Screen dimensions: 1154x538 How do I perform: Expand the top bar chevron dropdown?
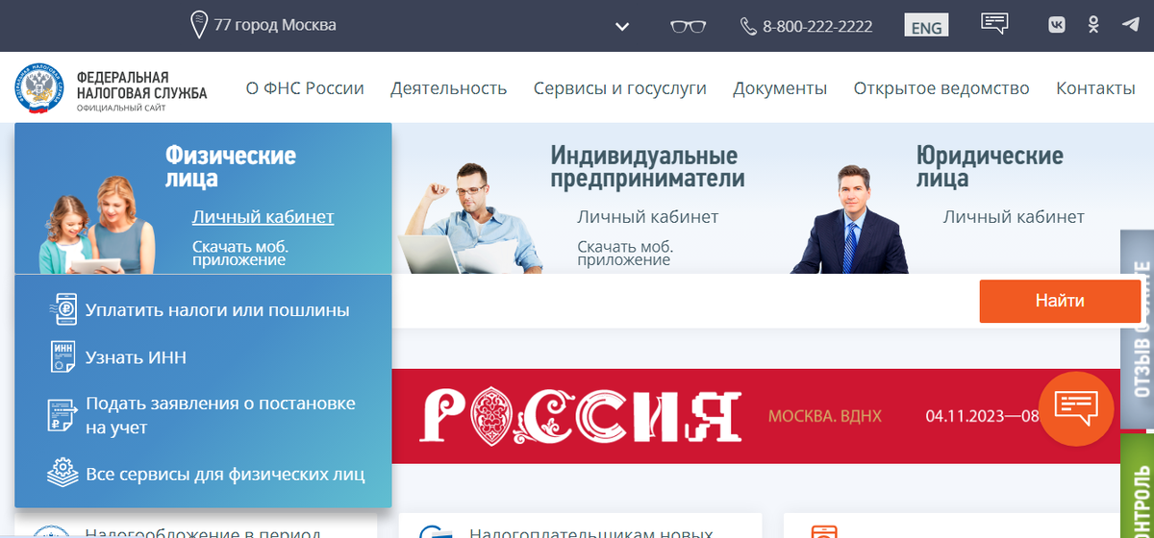pos(622,27)
